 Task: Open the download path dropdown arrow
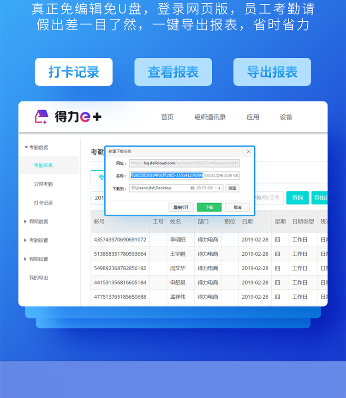pos(220,188)
